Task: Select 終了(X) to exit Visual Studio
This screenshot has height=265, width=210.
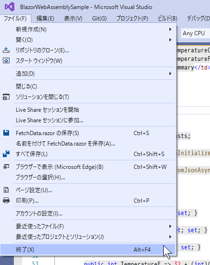Action: point(88,249)
